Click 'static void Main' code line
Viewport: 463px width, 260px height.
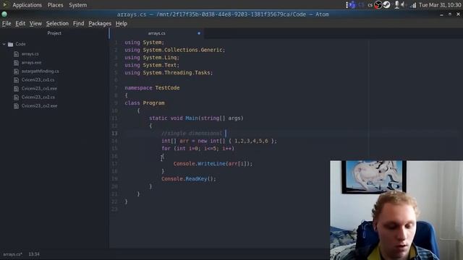tap(196, 118)
